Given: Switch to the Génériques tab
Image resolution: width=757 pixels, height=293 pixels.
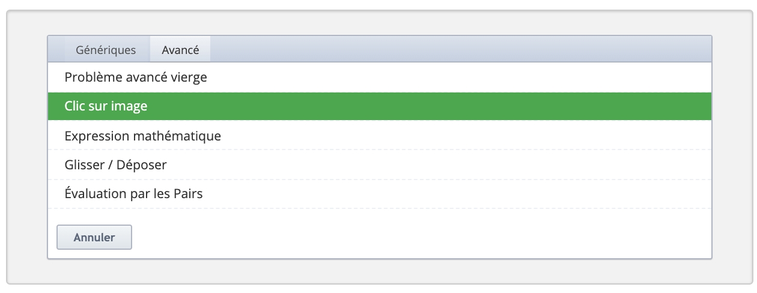Looking at the screenshot, I should (106, 50).
